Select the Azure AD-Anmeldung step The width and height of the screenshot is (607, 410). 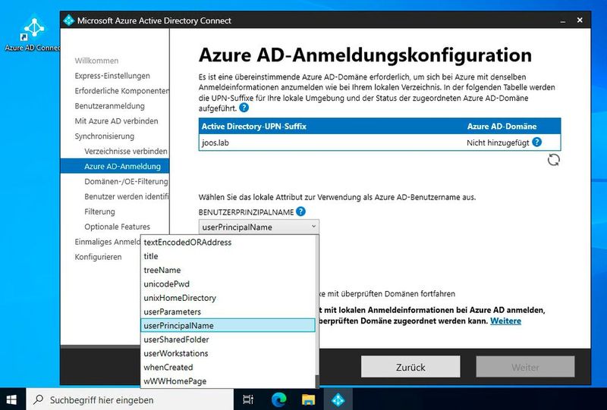pyautogui.click(x=115, y=166)
